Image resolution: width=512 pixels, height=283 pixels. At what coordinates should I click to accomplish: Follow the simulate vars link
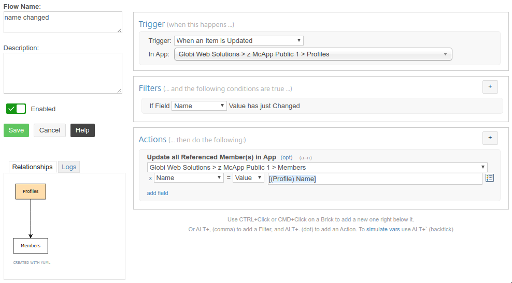[383, 229]
